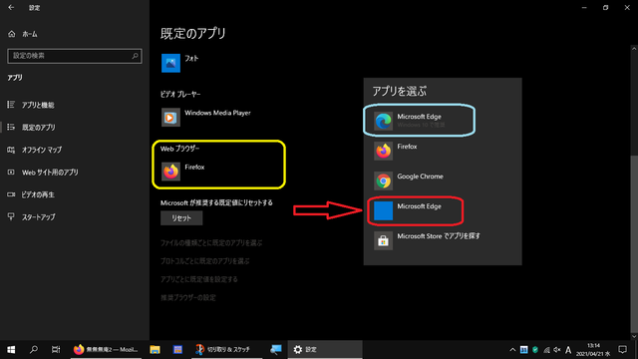Choose Google Chrome in the app picker
Viewport: 638px width, 359px height.
pyautogui.click(x=443, y=180)
